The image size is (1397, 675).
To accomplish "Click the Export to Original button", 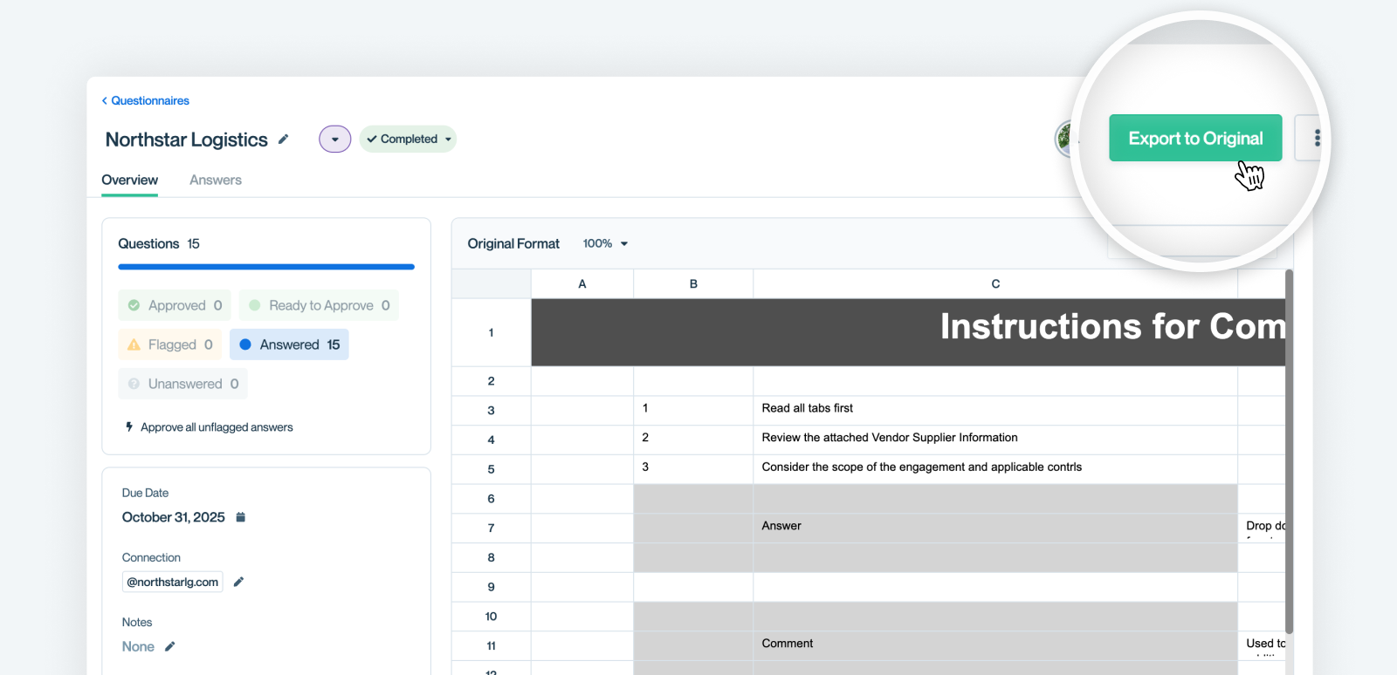I will (1195, 138).
